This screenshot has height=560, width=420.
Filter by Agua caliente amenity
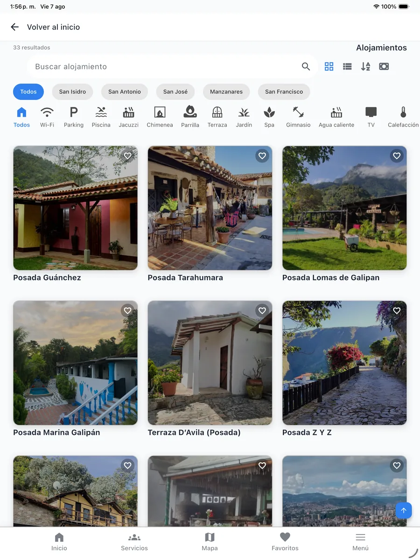[x=336, y=117]
